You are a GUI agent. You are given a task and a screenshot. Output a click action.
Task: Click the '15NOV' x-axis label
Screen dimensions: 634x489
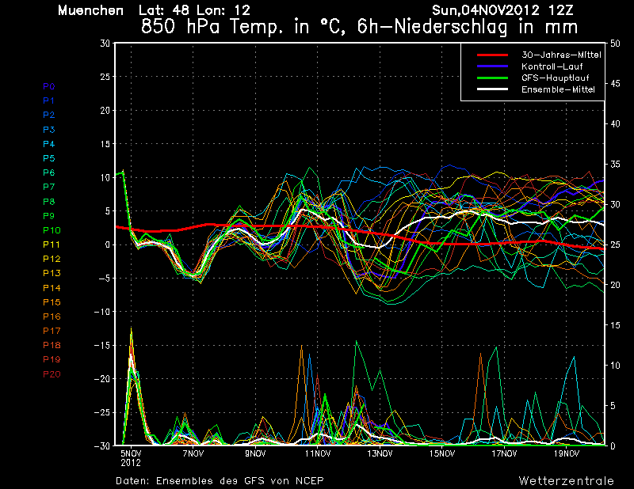[442, 453]
